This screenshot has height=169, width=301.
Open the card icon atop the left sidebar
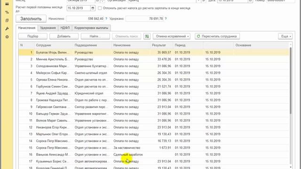click(x=7, y=4)
